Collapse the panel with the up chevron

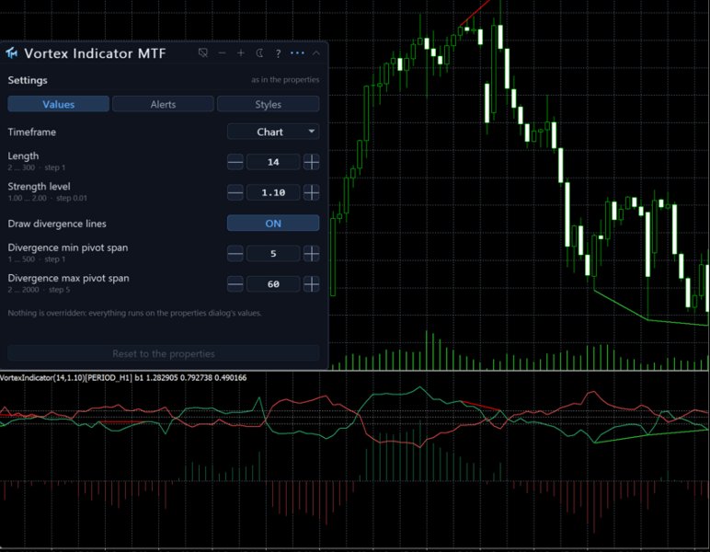point(316,53)
